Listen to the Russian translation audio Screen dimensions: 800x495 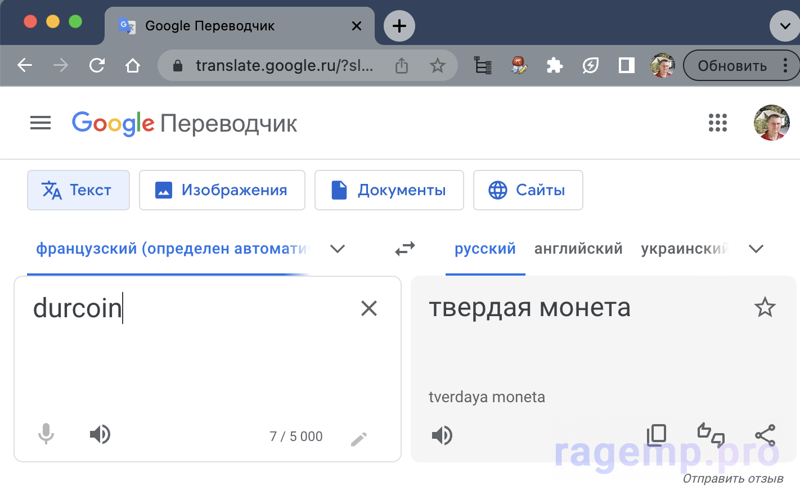click(x=442, y=435)
